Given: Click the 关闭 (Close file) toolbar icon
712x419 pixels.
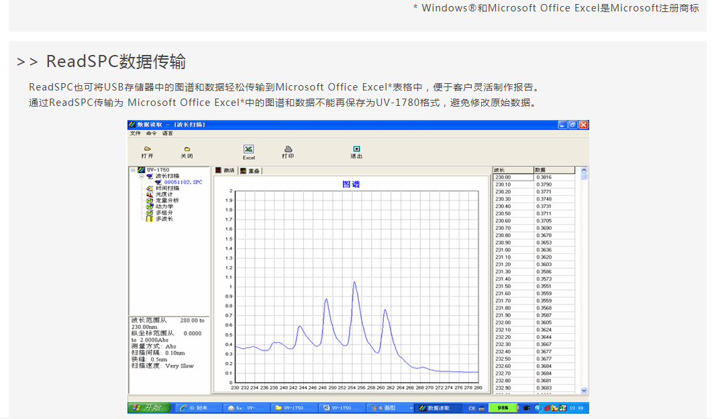Looking at the screenshot, I should pos(187,149).
